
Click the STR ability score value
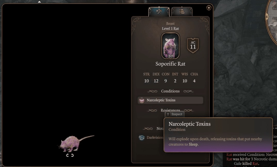[x=146, y=81]
